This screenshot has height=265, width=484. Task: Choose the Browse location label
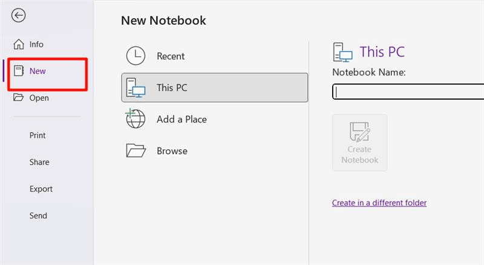172,151
